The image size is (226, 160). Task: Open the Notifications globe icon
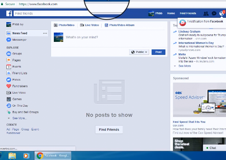[x=221, y=13]
